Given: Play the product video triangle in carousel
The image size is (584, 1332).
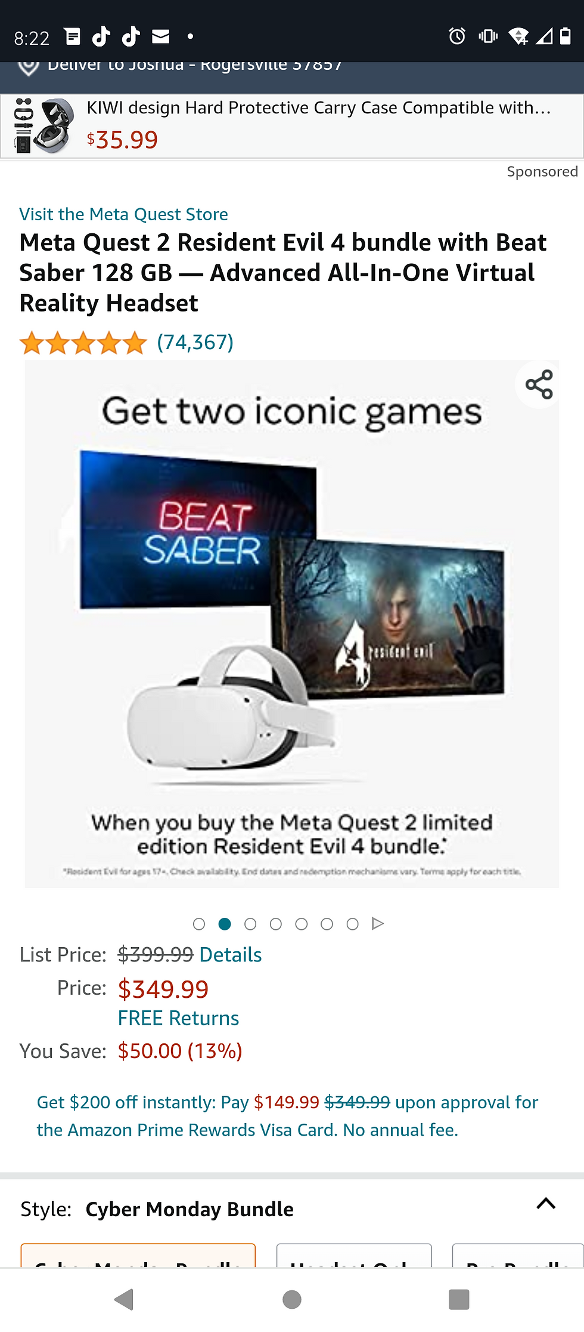Looking at the screenshot, I should click(x=378, y=924).
